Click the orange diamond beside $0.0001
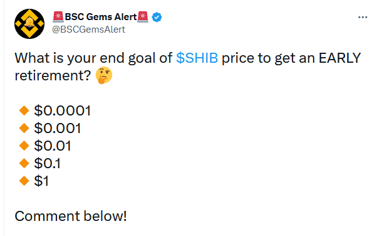This screenshot has width=377, height=236. (24, 110)
